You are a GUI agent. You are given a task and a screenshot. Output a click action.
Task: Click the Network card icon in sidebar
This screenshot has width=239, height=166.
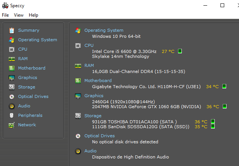[x=12, y=125]
